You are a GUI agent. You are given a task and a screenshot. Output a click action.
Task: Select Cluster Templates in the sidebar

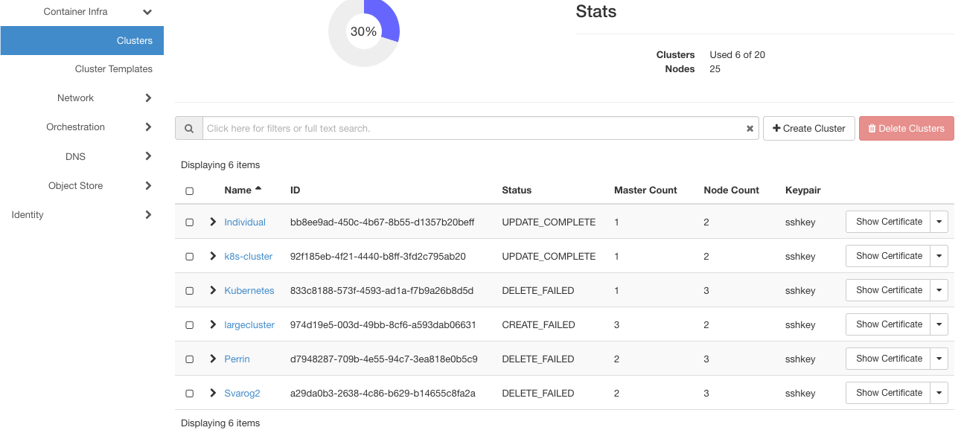[x=114, y=68]
